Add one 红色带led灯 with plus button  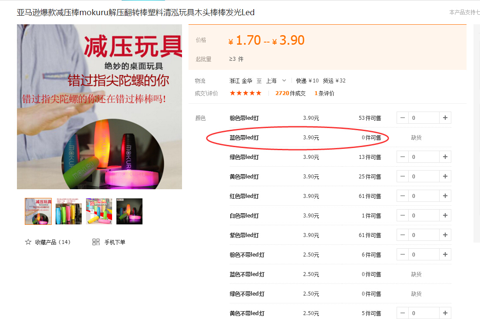point(445,196)
